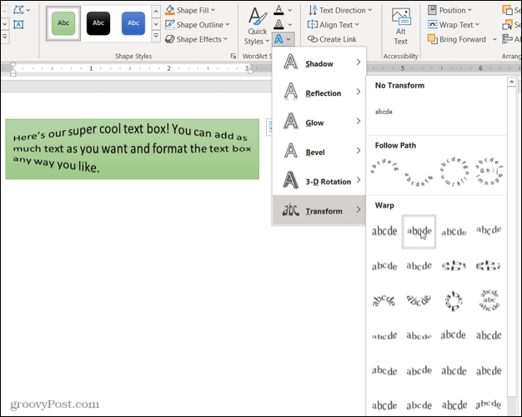Choose the Button follow path effect
This screenshot has height=417, width=522.
click(489, 171)
